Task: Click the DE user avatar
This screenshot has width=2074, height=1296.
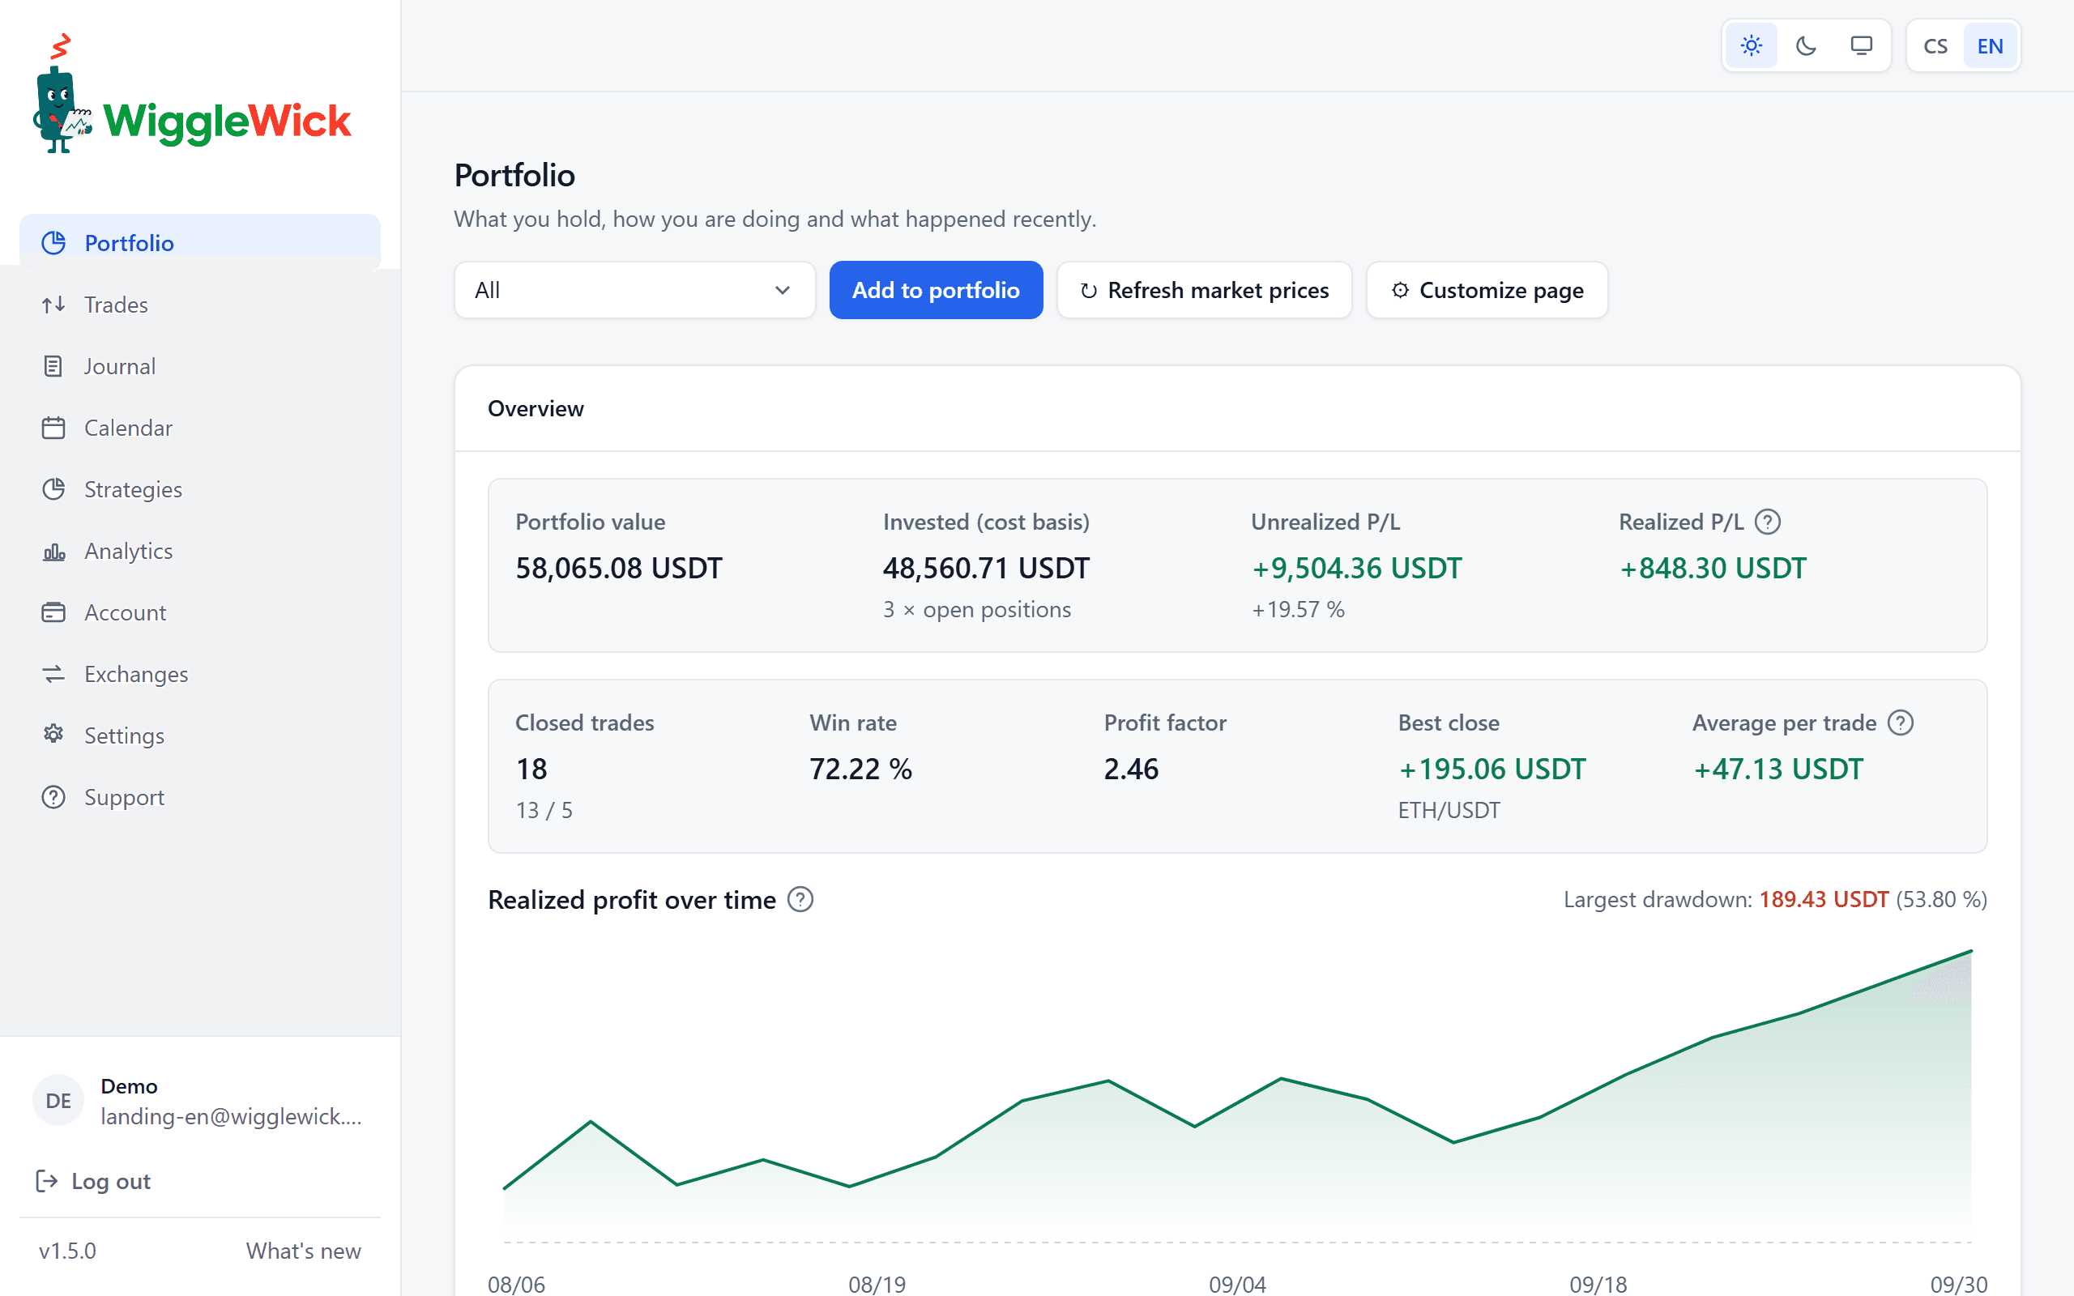Action: pyautogui.click(x=58, y=1101)
